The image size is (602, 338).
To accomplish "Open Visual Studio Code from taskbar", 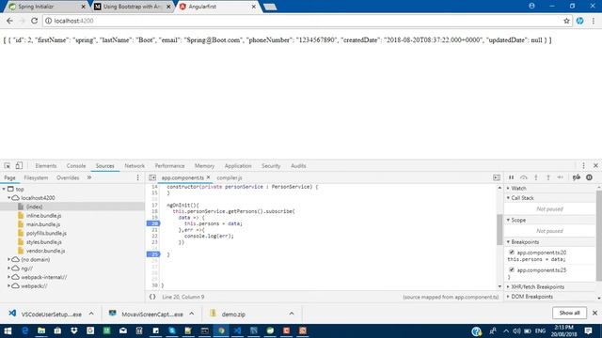I will click(237, 330).
